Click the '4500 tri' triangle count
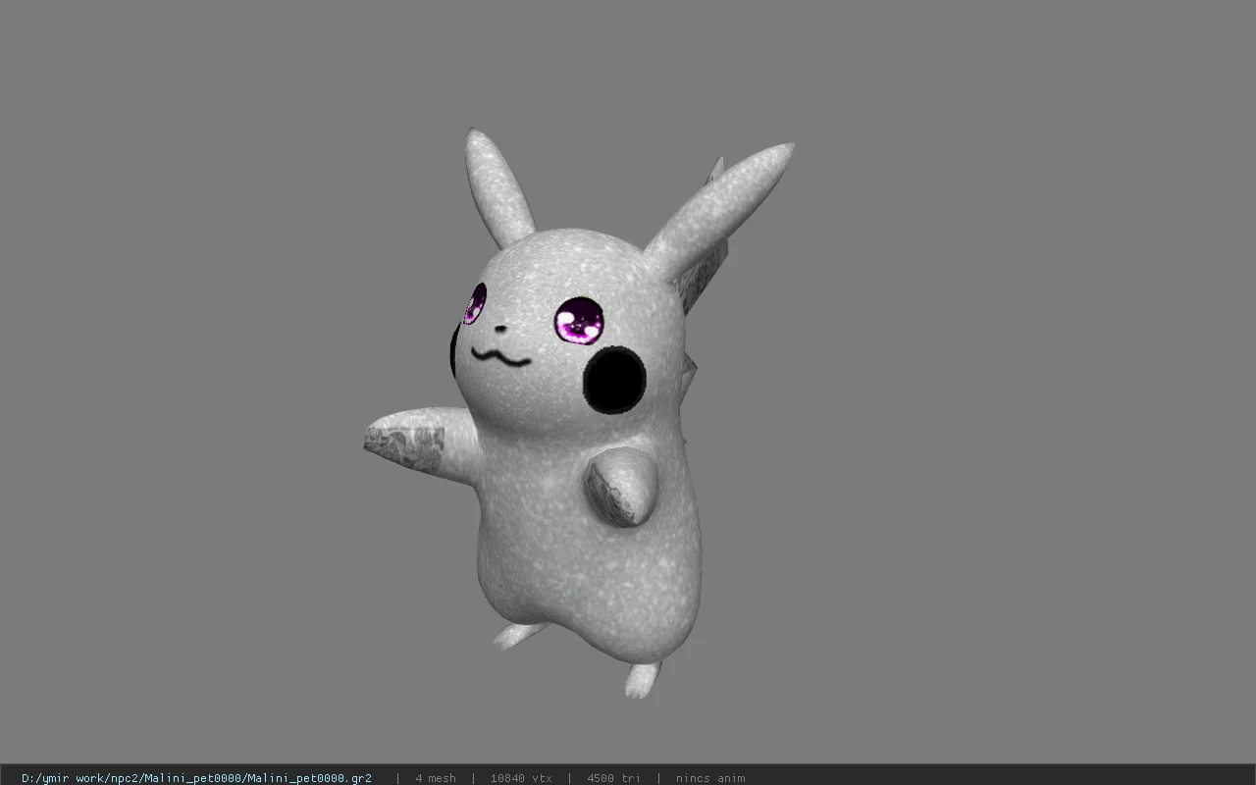 point(613,778)
